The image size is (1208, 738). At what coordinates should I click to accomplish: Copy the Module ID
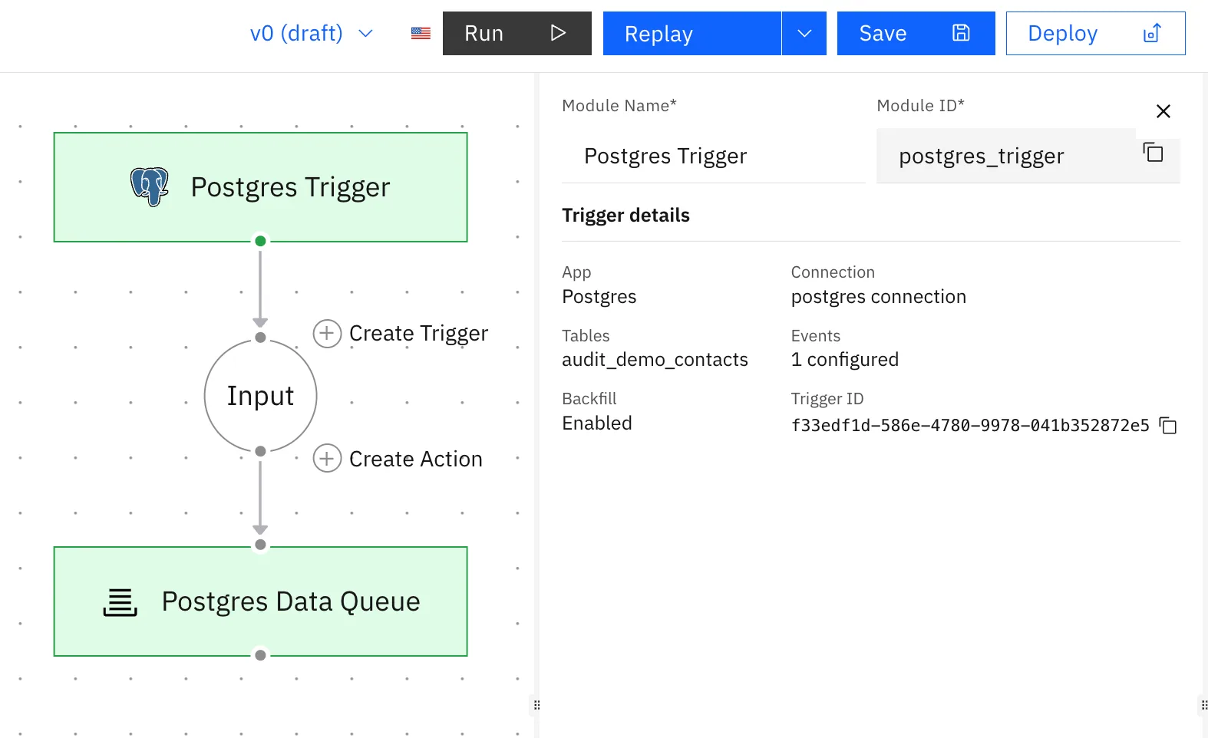[1153, 152]
